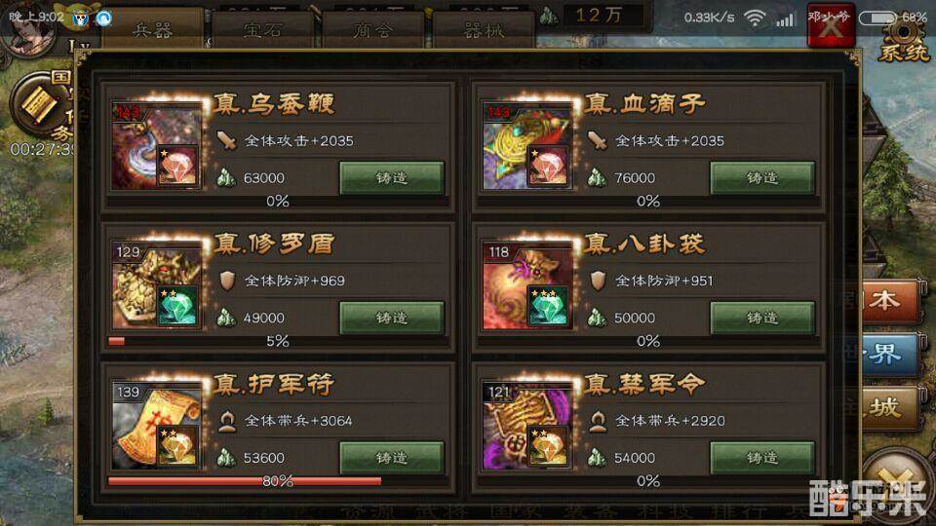Open the 商会 tab
The width and height of the screenshot is (936, 526).
point(373,28)
